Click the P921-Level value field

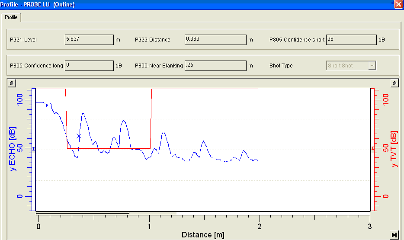pos(89,40)
